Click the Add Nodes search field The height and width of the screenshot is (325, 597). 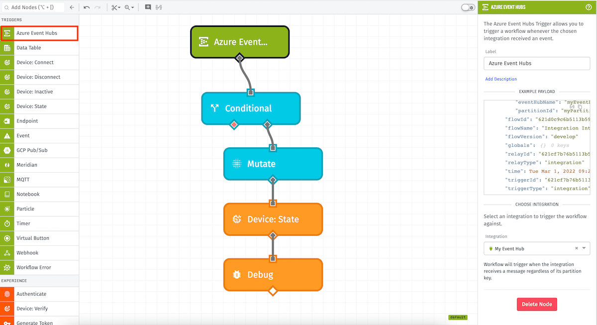(33, 7)
